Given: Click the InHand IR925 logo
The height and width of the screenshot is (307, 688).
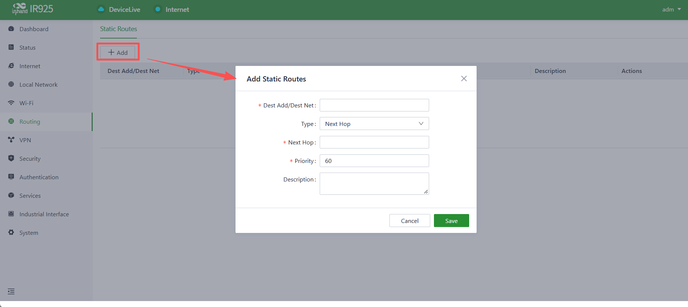Looking at the screenshot, I should point(33,9).
